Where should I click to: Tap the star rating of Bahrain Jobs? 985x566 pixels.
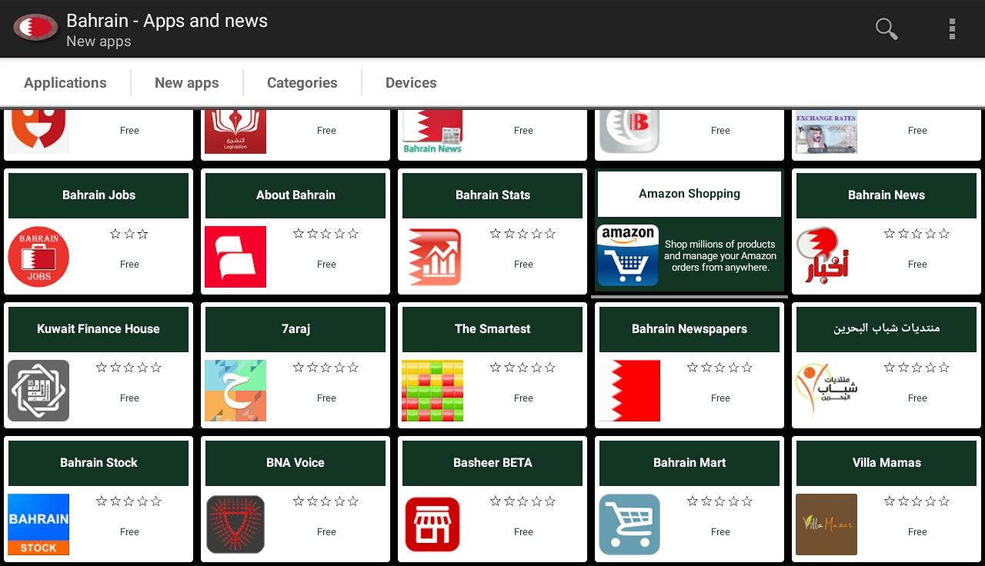tap(129, 234)
